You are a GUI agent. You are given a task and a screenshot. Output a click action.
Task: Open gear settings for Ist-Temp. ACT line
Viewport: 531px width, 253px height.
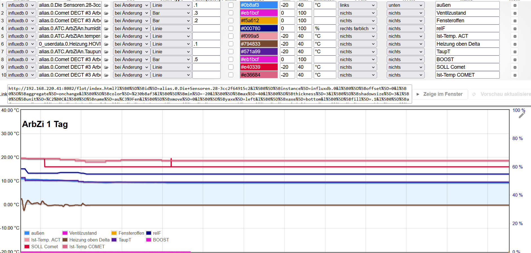(x=515, y=36)
